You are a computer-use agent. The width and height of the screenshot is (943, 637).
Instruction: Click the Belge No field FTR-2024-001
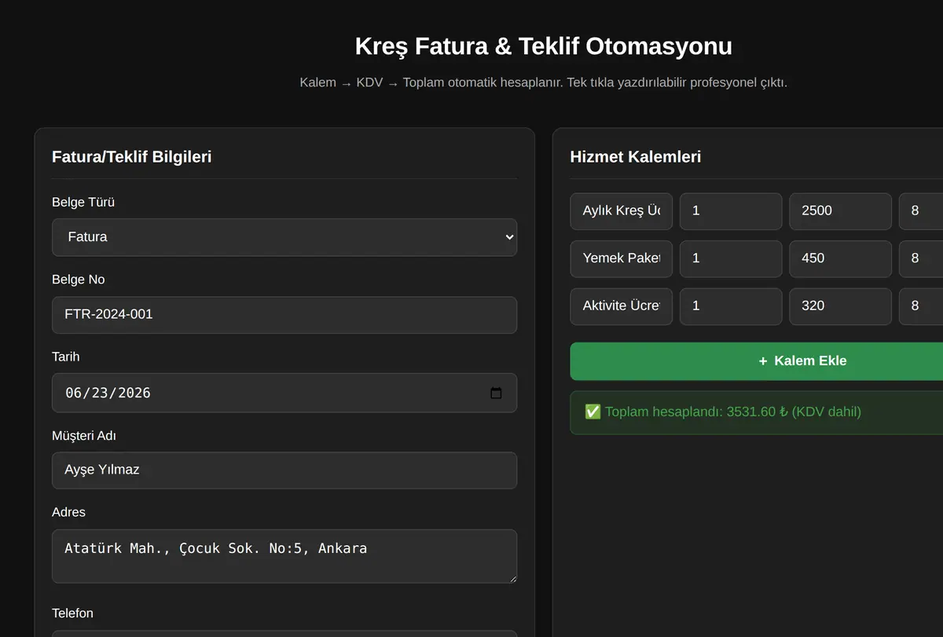(x=284, y=315)
